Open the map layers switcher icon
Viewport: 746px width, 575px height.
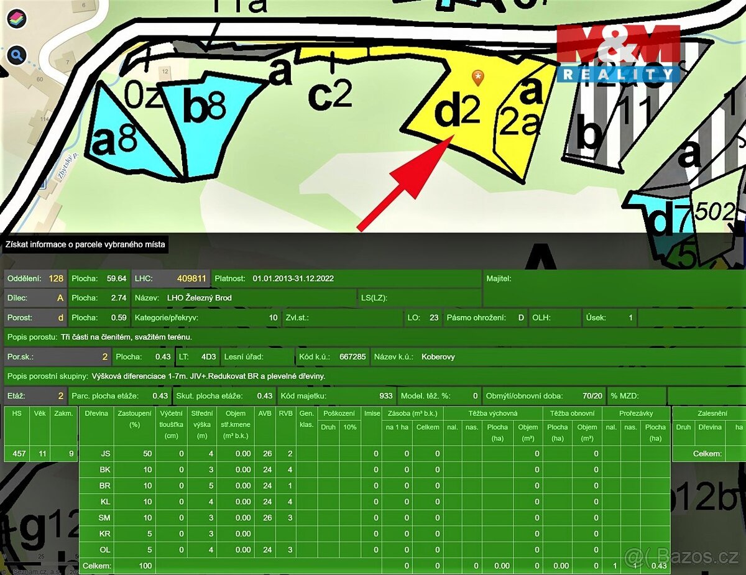(17, 19)
